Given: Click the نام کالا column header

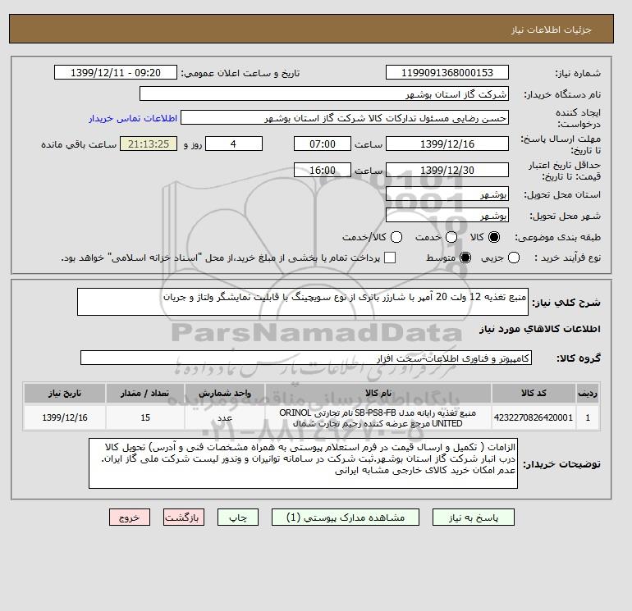Looking at the screenshot, I should tap(378, 394).
